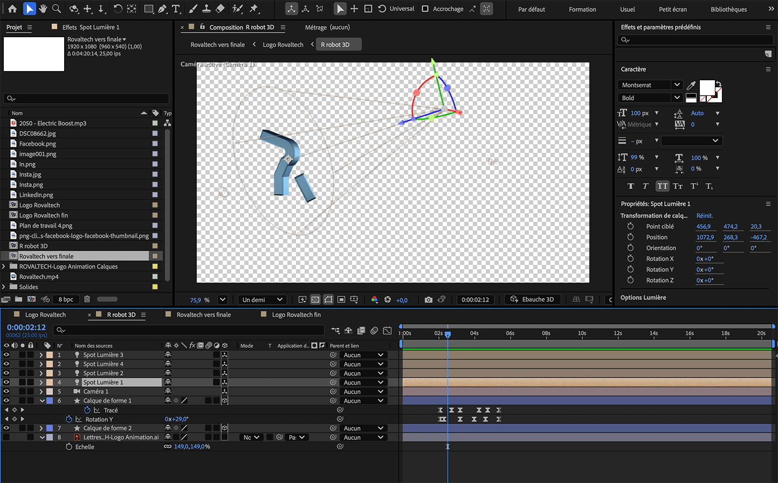778x483 pixels.
Task: Hide the Spot Lumière 3 layer
Action: (6, 355)
